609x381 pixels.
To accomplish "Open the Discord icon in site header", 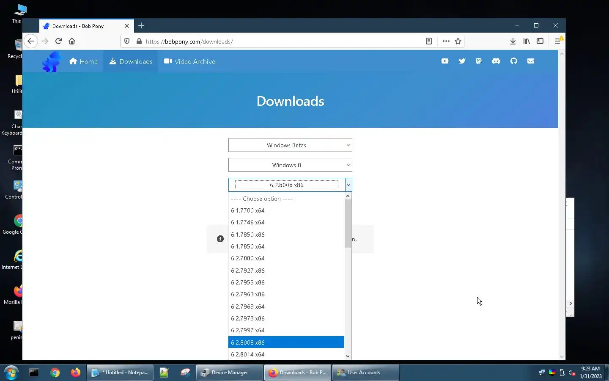I will (x=496, y=61).
